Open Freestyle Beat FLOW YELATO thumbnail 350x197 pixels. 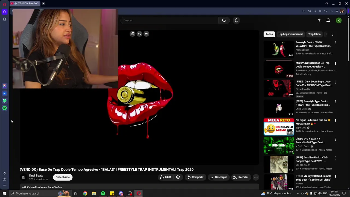tap(279, 49)
